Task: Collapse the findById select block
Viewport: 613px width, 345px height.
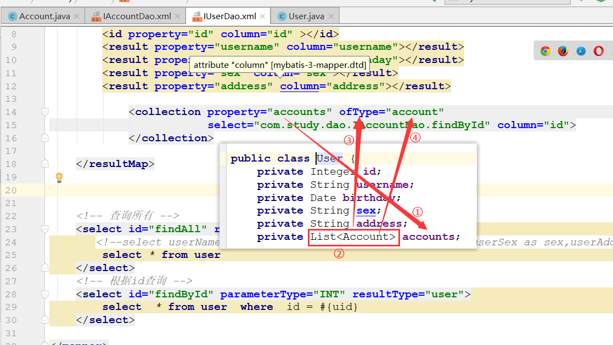Action: [x=46, y=294]
